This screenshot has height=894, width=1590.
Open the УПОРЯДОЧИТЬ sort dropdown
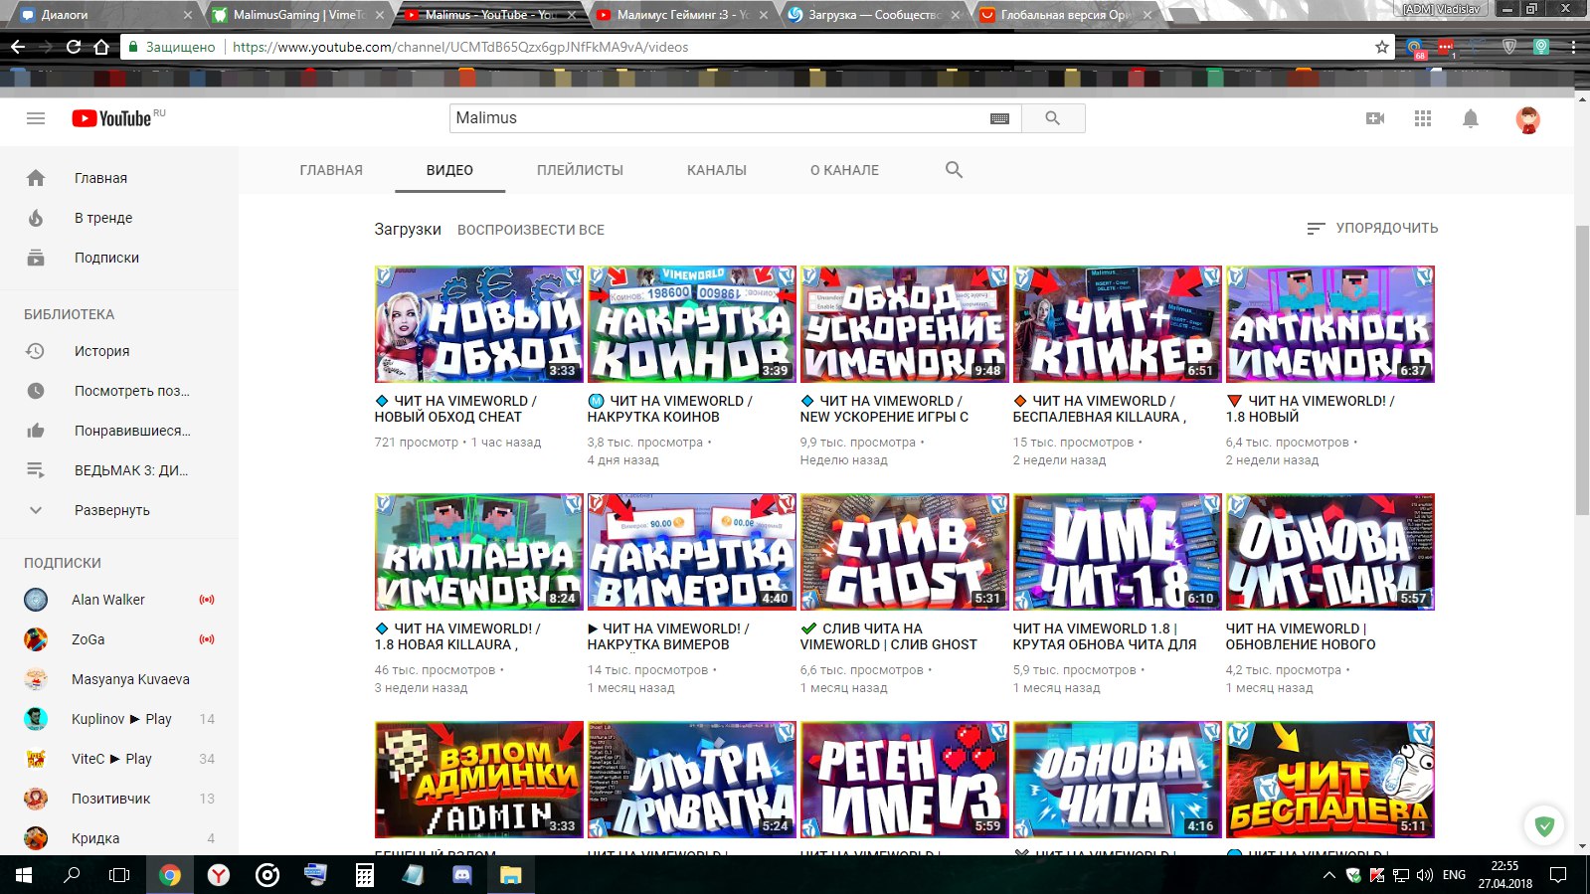1372,228
